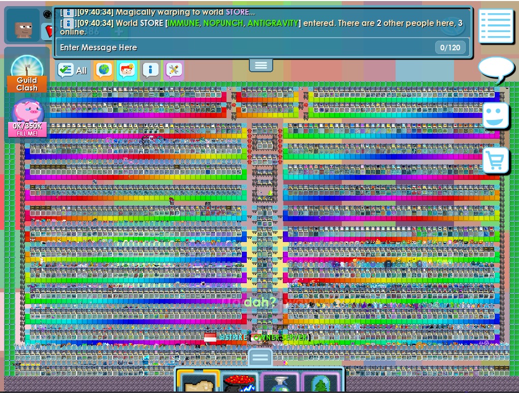Toggle the info system messages filter

150,70
